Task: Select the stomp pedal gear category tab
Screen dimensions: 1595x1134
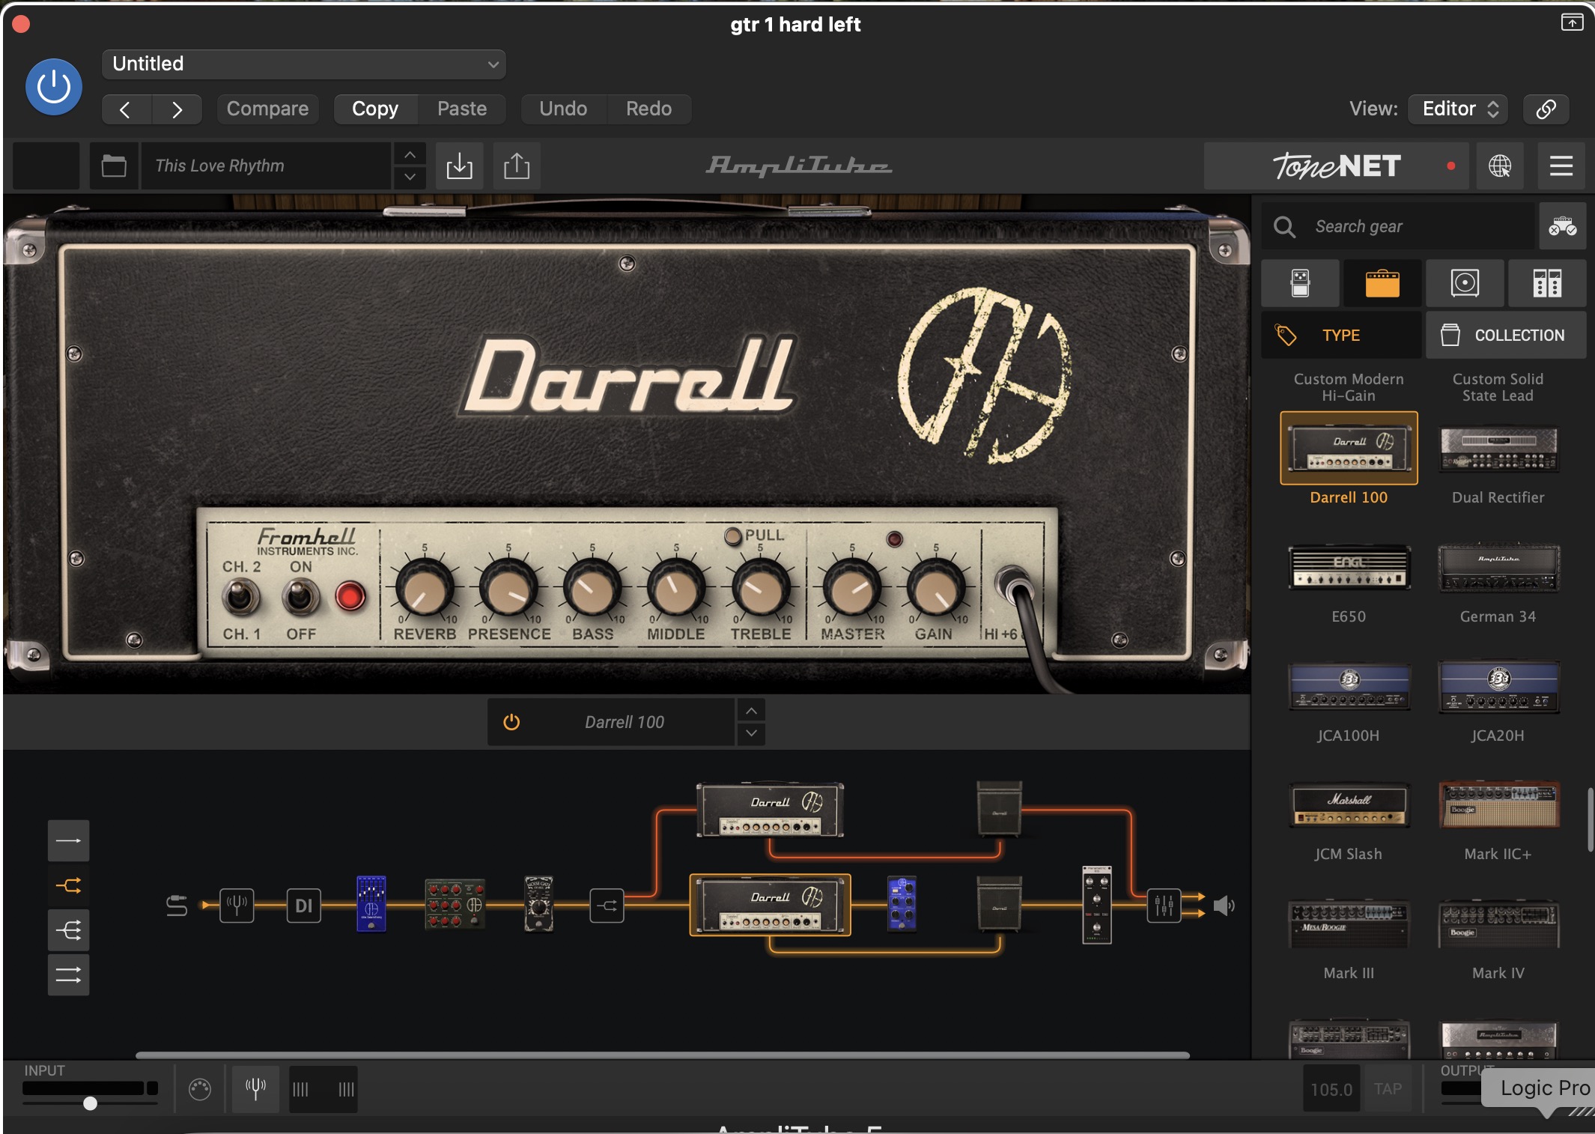Action: point(1301,283)
